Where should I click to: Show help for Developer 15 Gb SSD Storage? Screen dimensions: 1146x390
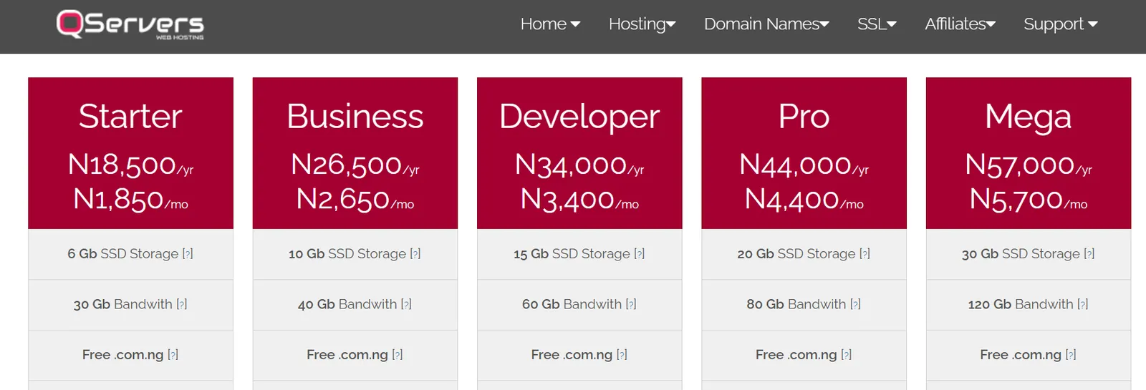click(x=640, y=254)
